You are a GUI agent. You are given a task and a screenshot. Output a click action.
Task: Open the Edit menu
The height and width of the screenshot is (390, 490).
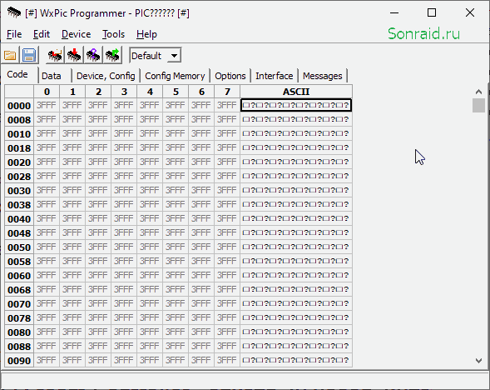tap(42, 34)
